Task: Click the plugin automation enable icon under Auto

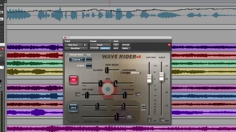Action: coord(116,45)
